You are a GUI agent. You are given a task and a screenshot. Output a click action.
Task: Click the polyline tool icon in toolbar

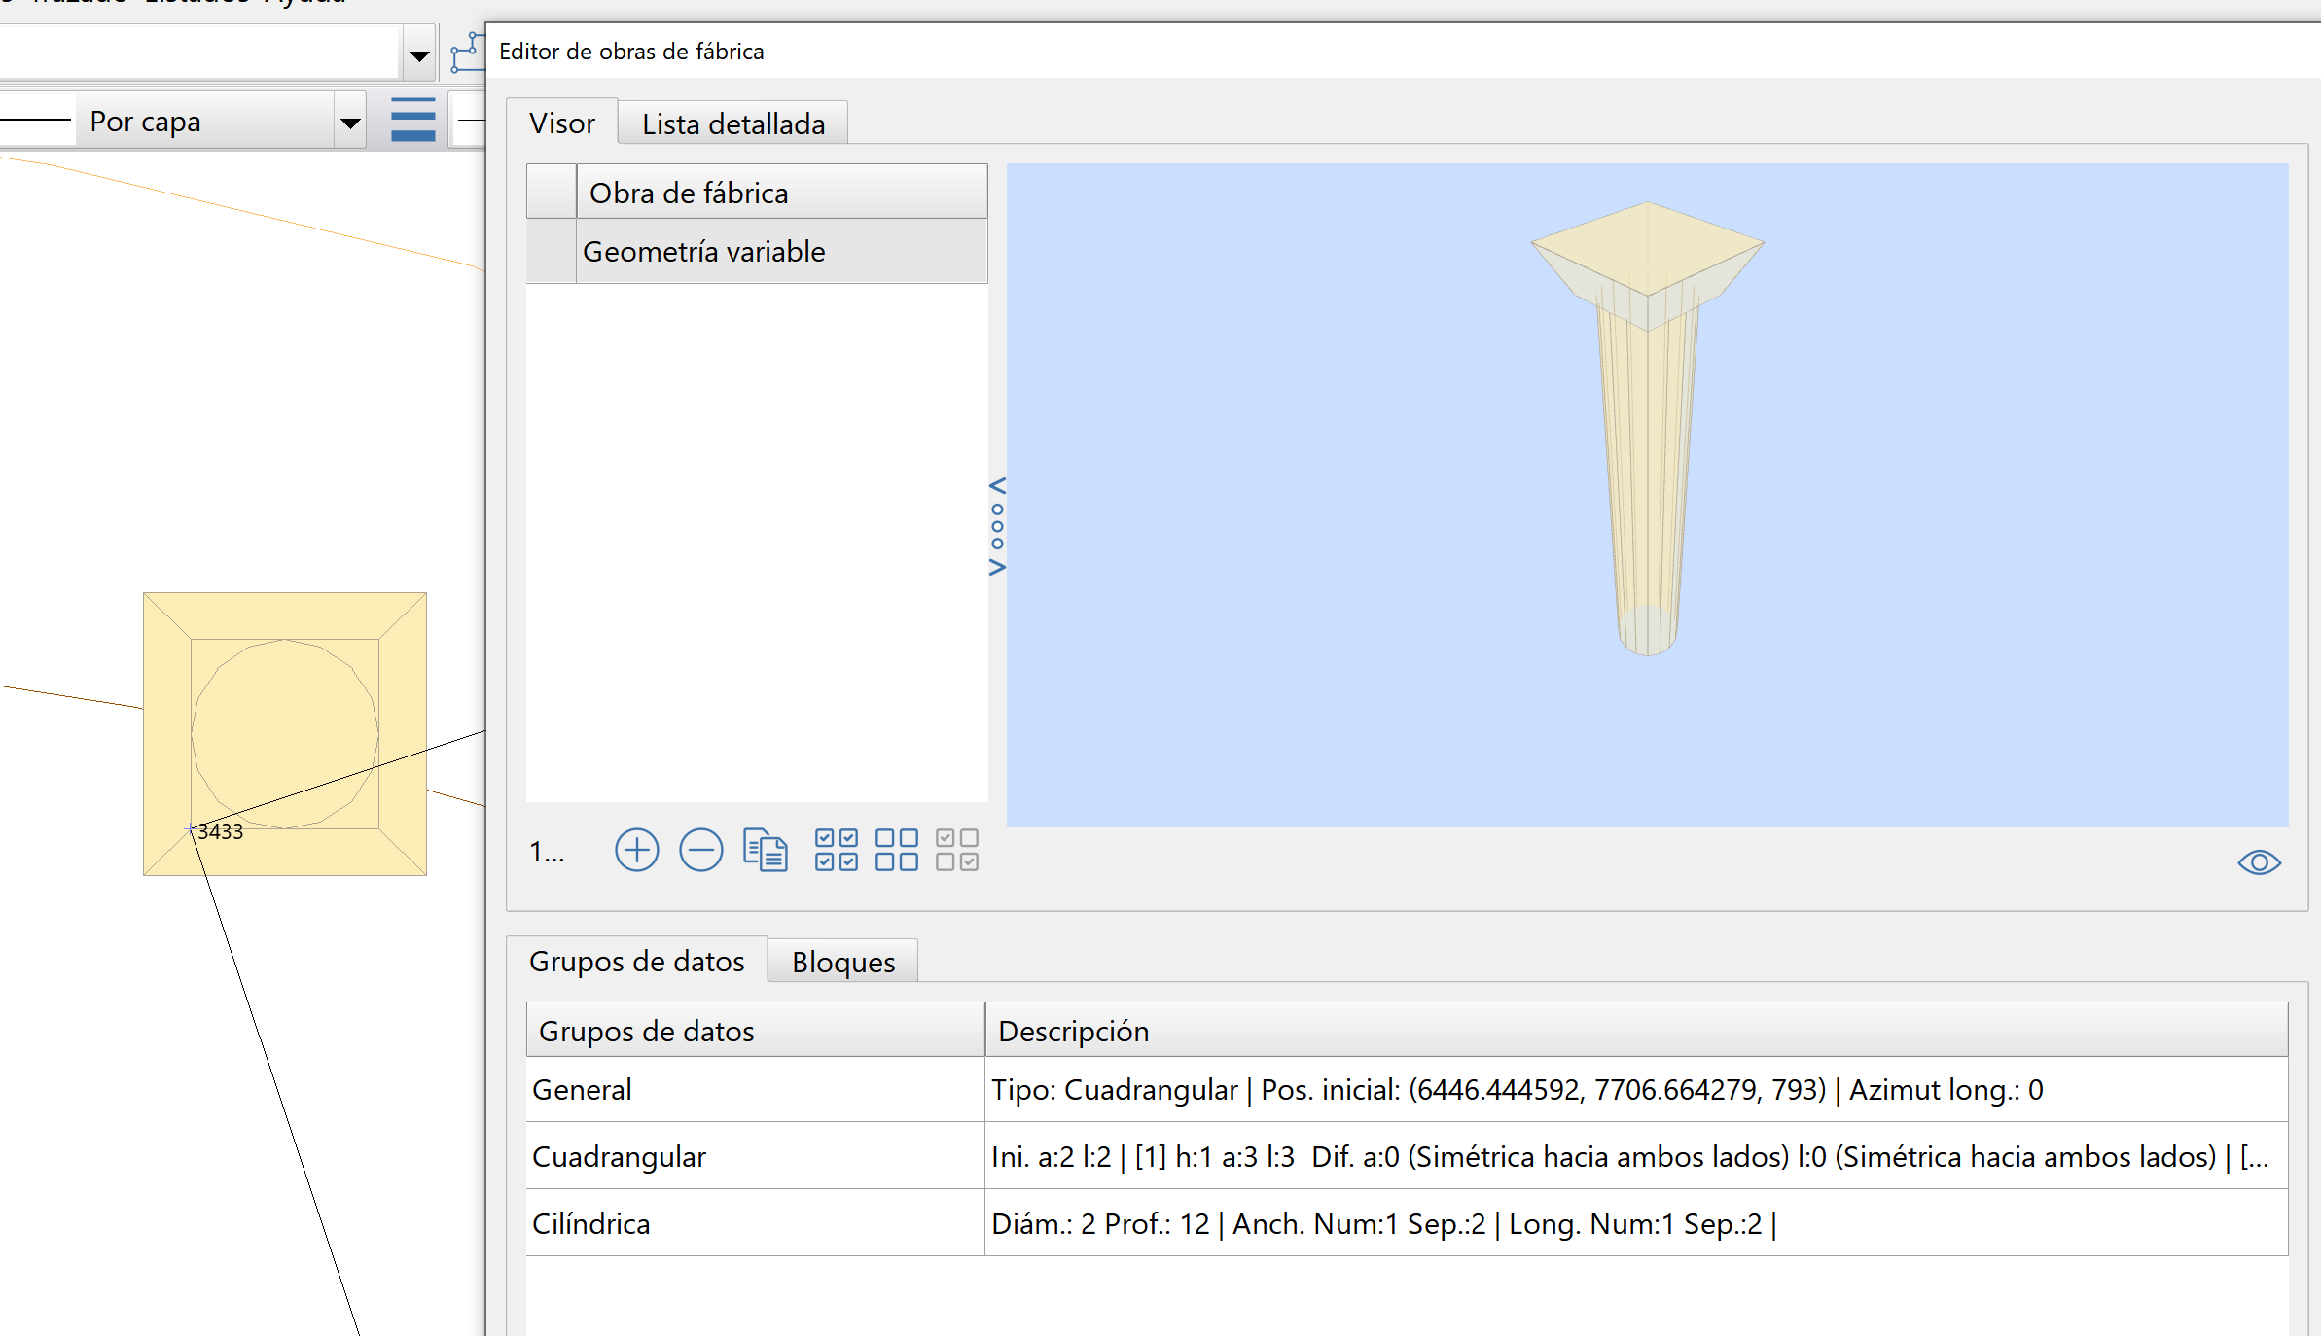click(467, 53)
